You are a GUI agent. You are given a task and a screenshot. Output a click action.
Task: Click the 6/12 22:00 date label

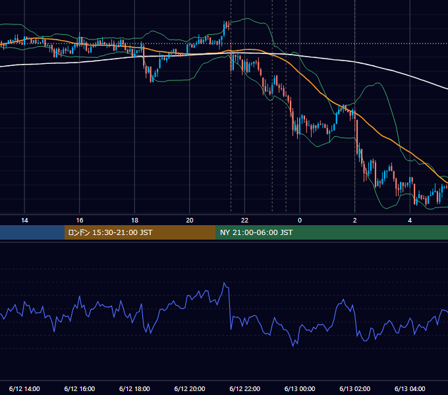[245, 388]
